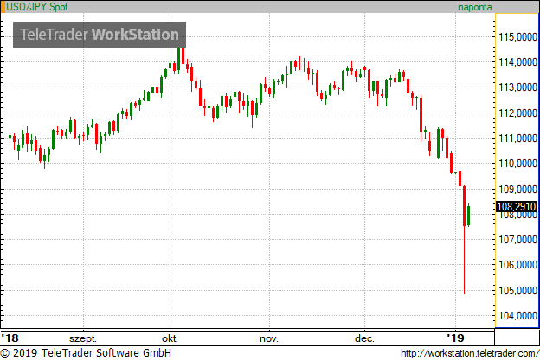Viewport: 540px width, 361px height.
Task: Click the 109,0000 price axis label
Action: (518, 189)
